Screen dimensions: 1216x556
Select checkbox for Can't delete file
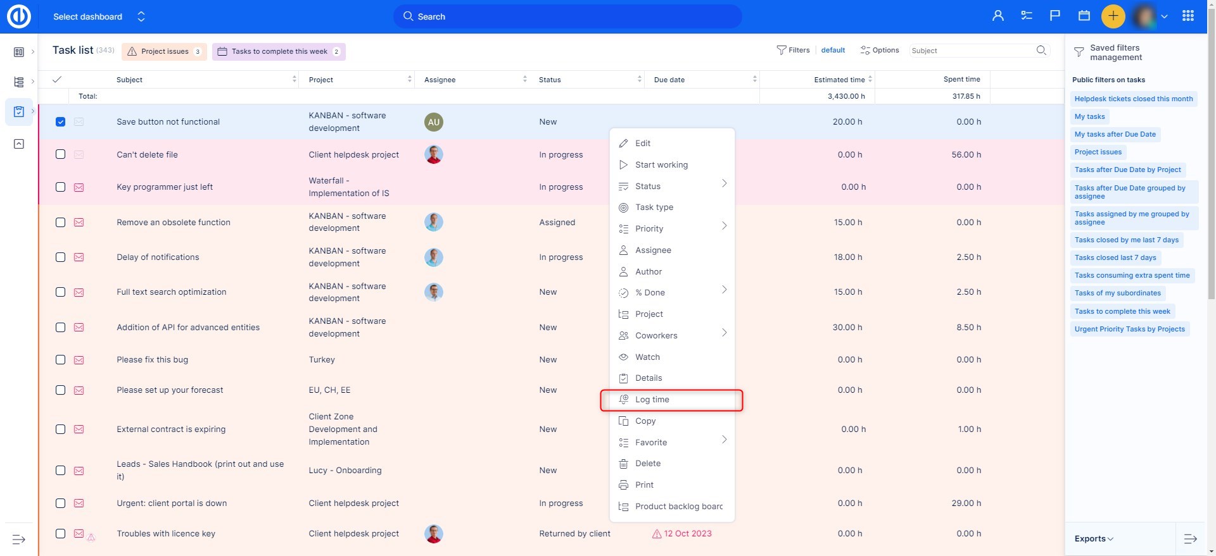(x=60, y=154)
